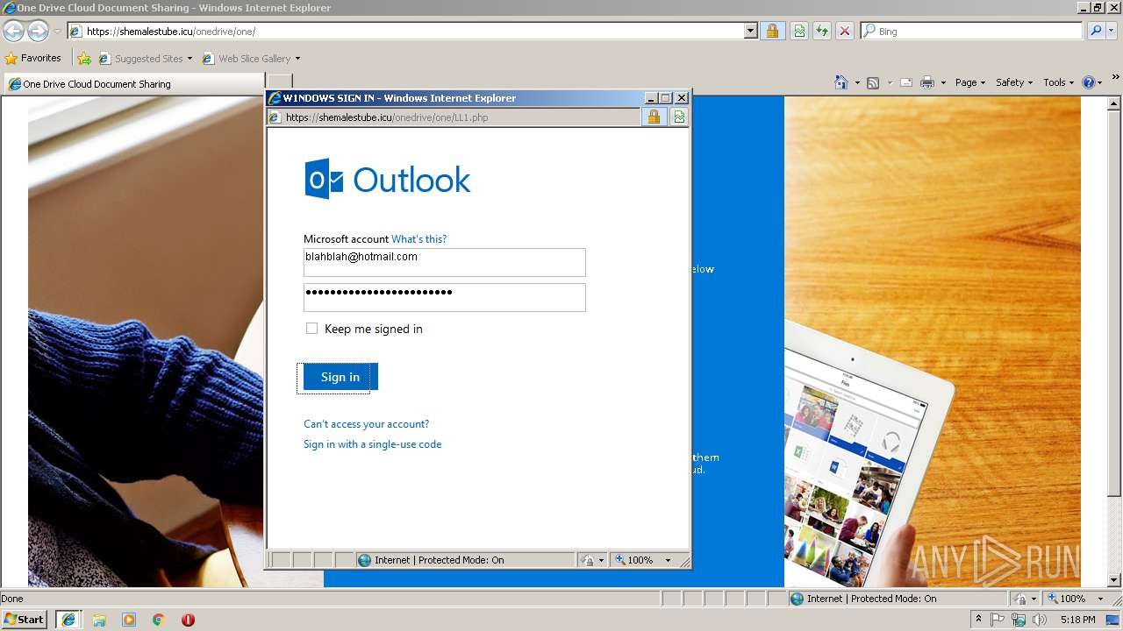Refresh the page with green arrows icon
This screenshot has width=1123, height=631.
click(822, 31)
